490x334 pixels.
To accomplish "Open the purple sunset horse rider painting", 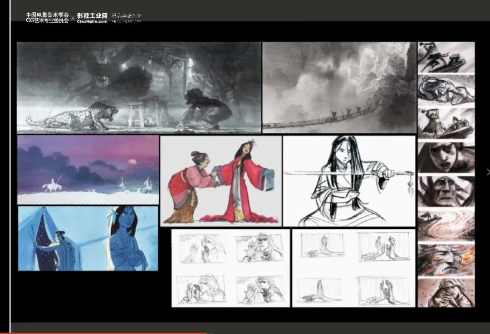I will pos(88,170).
